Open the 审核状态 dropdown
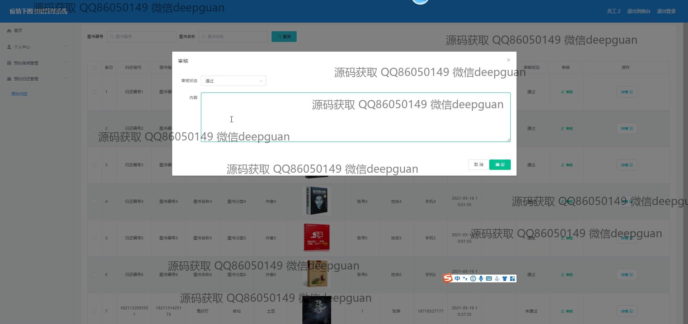This screenshot has width=688, height=324. click(234, 81)
